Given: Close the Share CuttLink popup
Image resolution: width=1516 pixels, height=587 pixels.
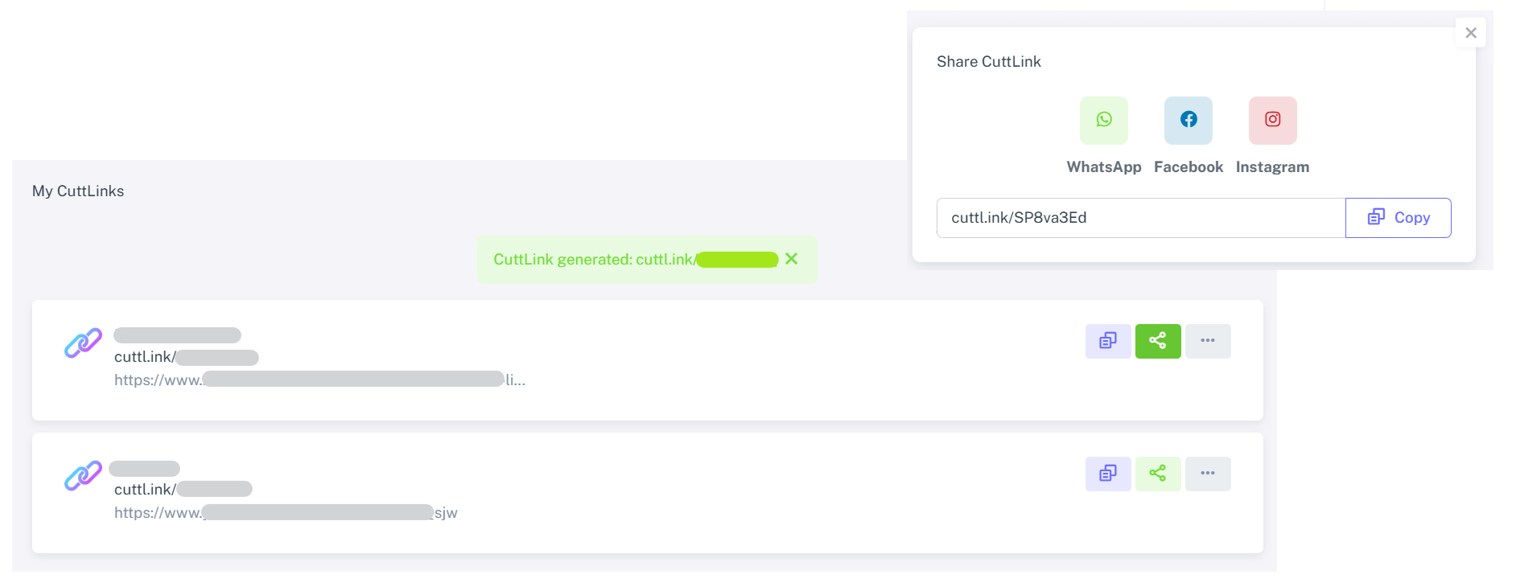Looking at the screenshot, I should tap(1470, 33).
